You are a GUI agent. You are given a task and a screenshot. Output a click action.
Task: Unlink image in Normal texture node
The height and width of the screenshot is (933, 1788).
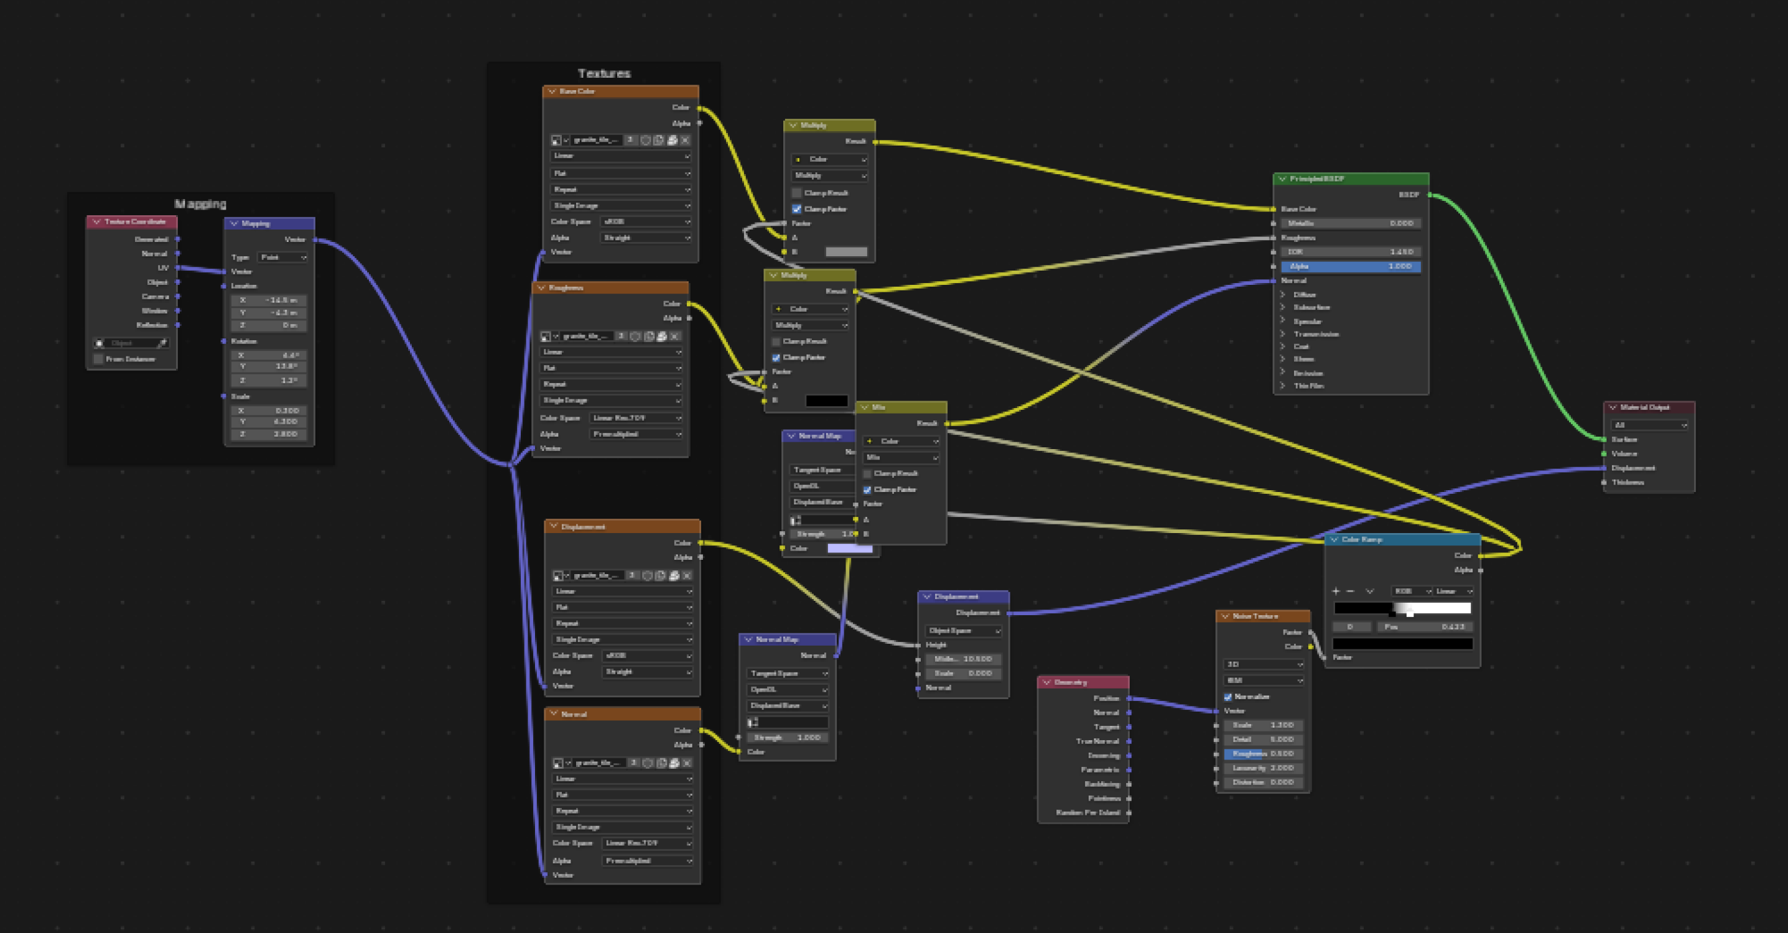coord(686,763)
